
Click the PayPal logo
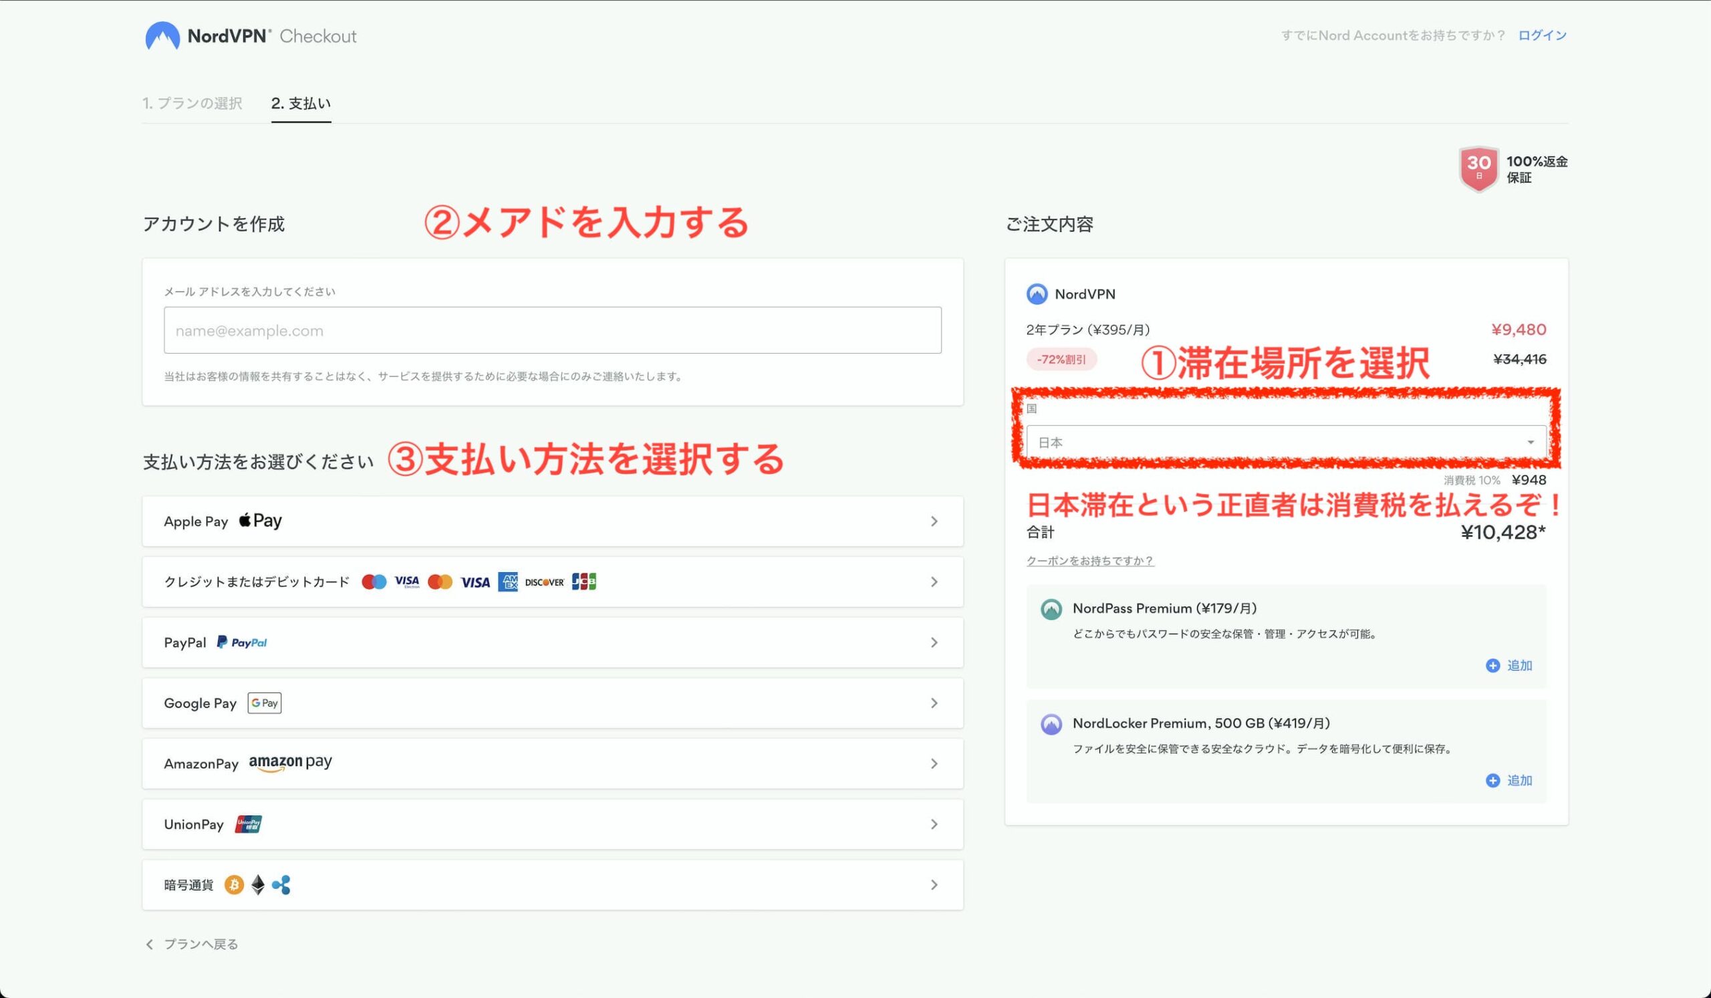(242, 642)
